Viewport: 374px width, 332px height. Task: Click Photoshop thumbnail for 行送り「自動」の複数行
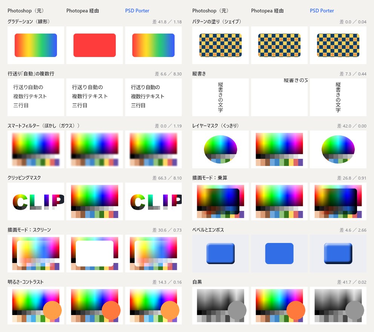36,97
